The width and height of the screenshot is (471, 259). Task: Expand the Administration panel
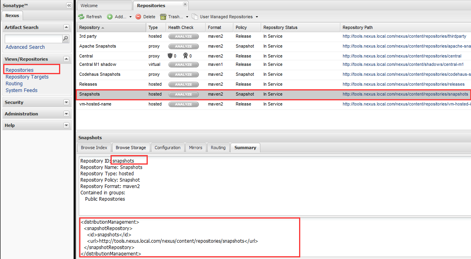click(67, 114)
